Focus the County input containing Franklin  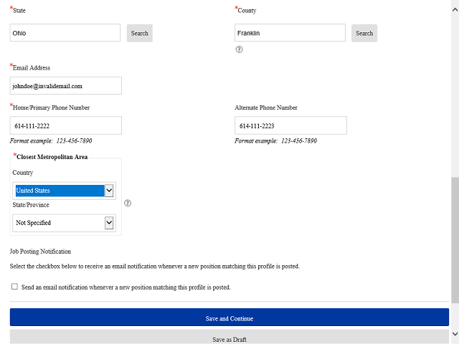coord(290,33)
